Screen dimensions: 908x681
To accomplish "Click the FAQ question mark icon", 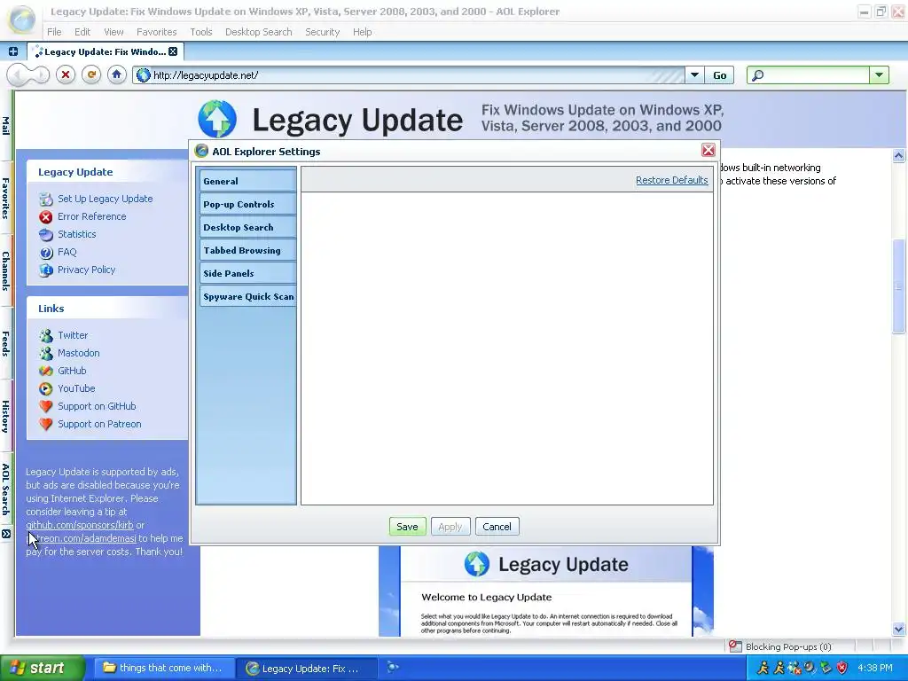I will tap(46, 253).
